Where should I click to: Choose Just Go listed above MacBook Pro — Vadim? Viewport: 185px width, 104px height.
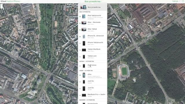coord(92,89)
